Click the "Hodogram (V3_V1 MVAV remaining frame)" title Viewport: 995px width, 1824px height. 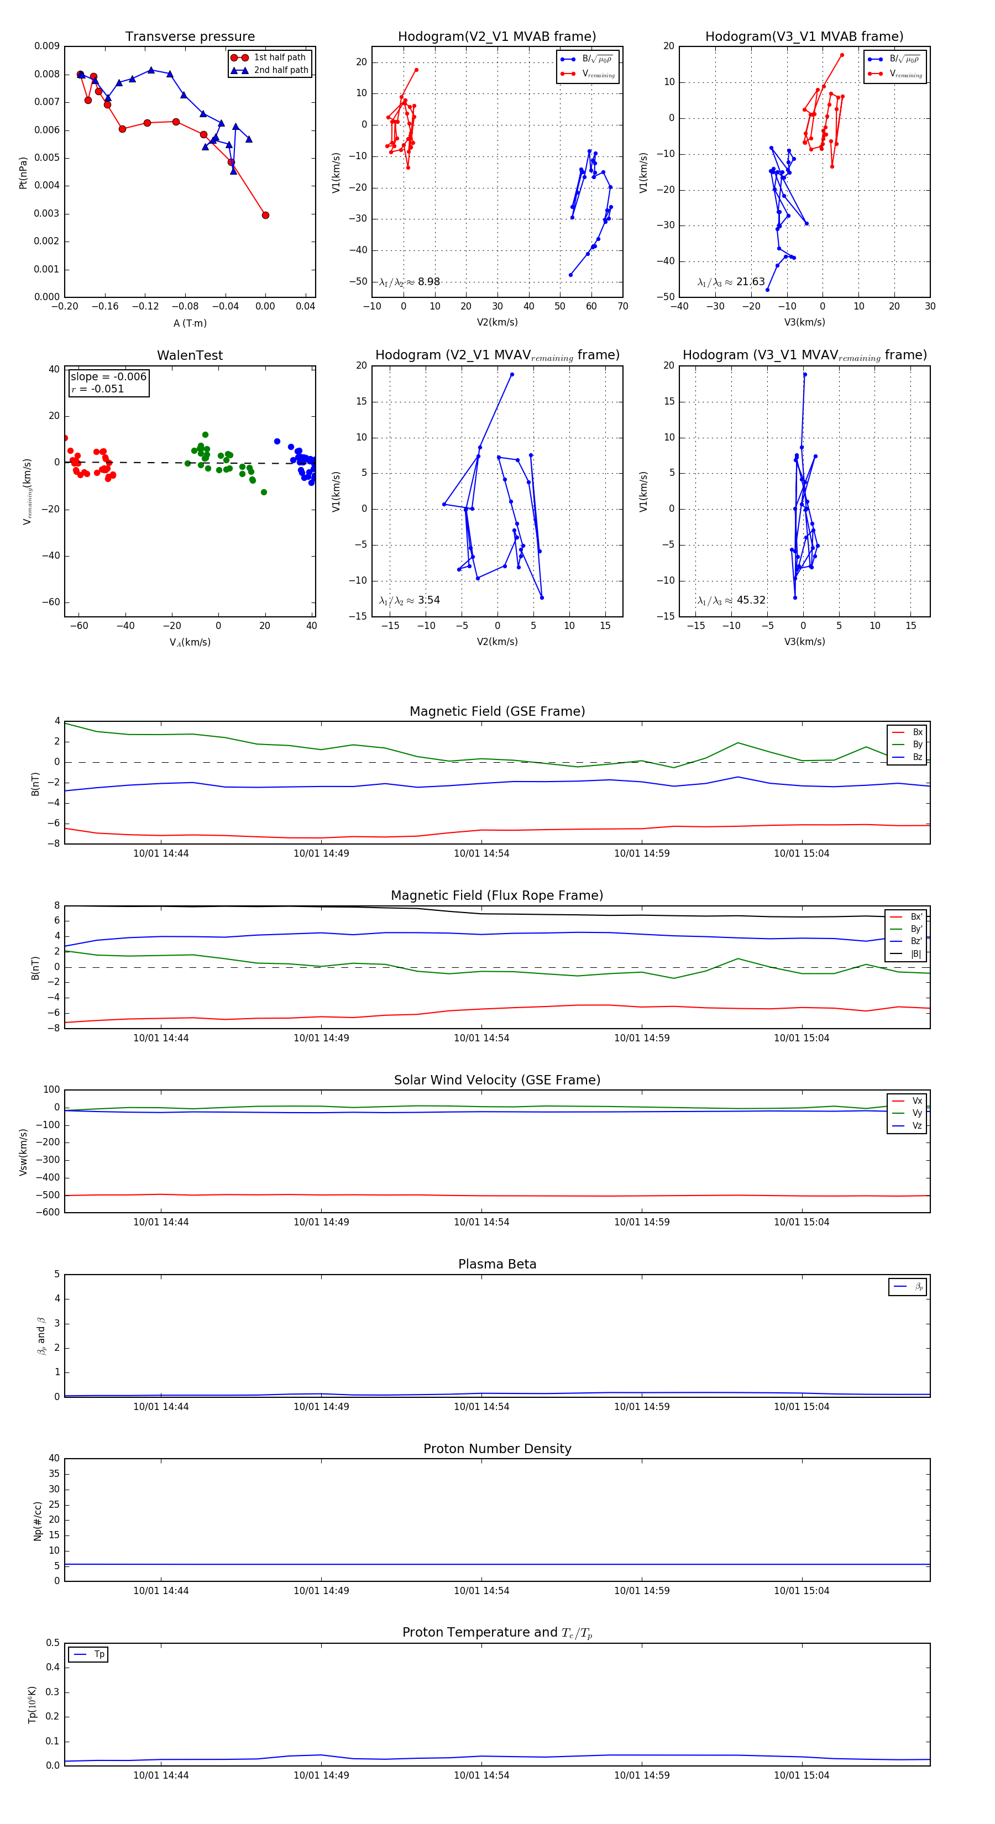click(x=804, y=355)
